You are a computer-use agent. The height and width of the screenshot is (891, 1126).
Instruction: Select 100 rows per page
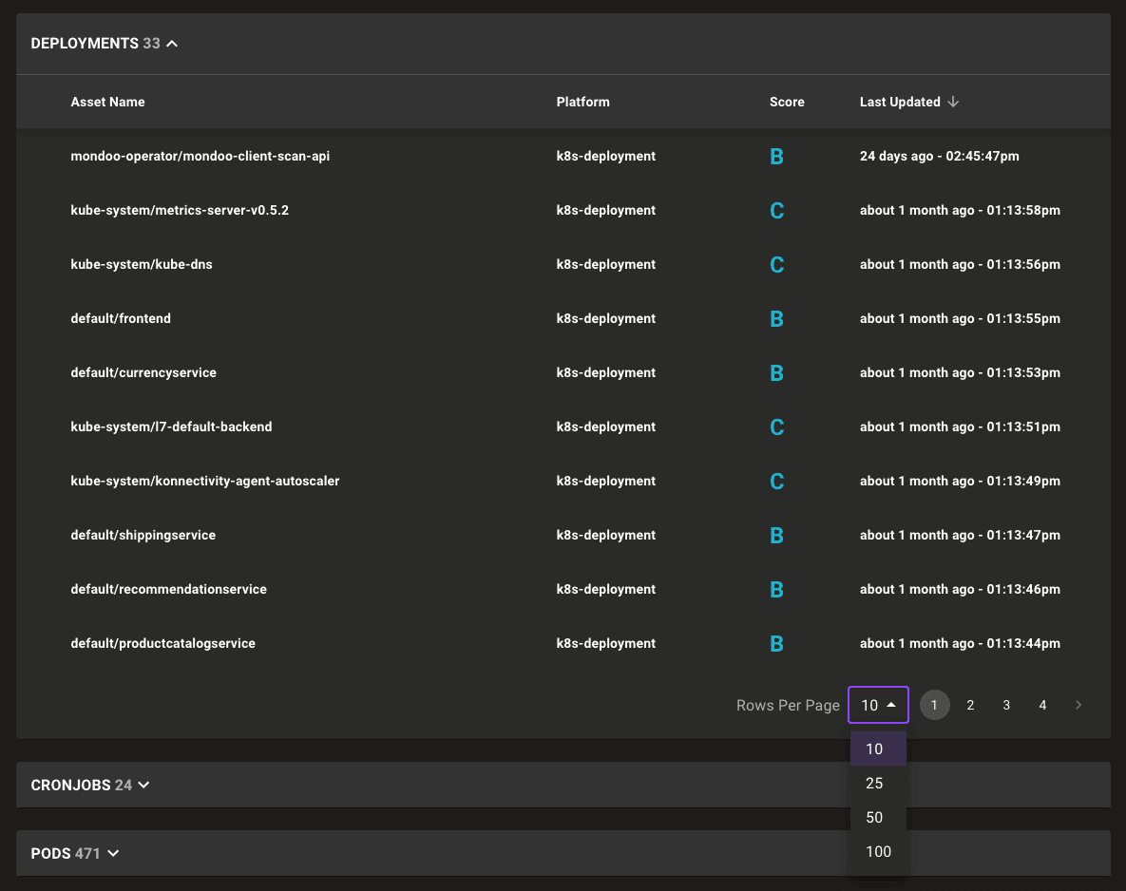click(x=877, y=851)
